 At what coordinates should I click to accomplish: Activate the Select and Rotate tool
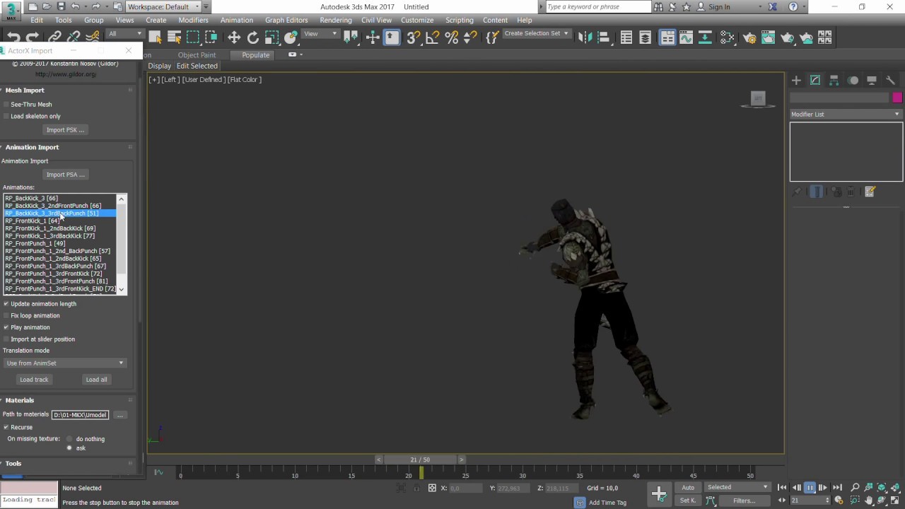[x=252, y=37]
